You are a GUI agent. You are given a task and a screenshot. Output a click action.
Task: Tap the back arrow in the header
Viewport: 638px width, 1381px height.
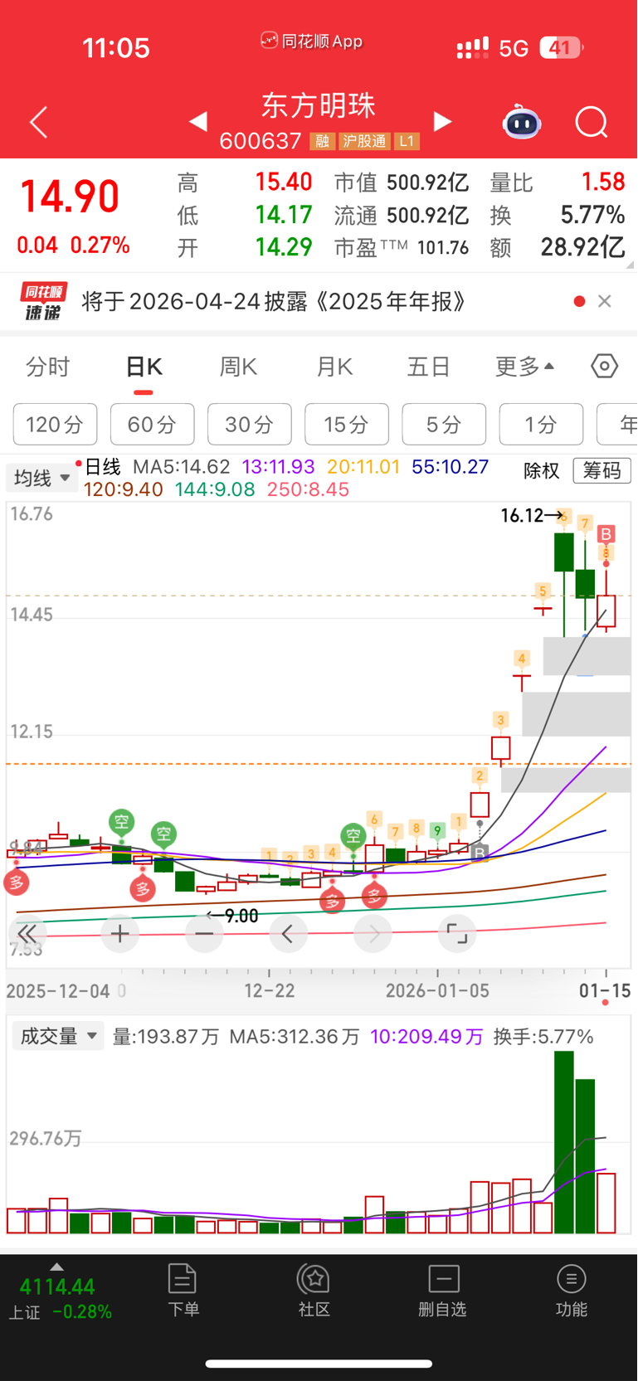(38, 123)
